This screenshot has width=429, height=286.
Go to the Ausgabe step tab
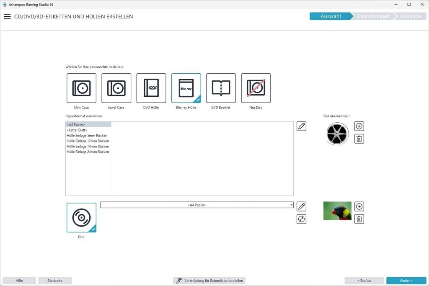(411, 16)
